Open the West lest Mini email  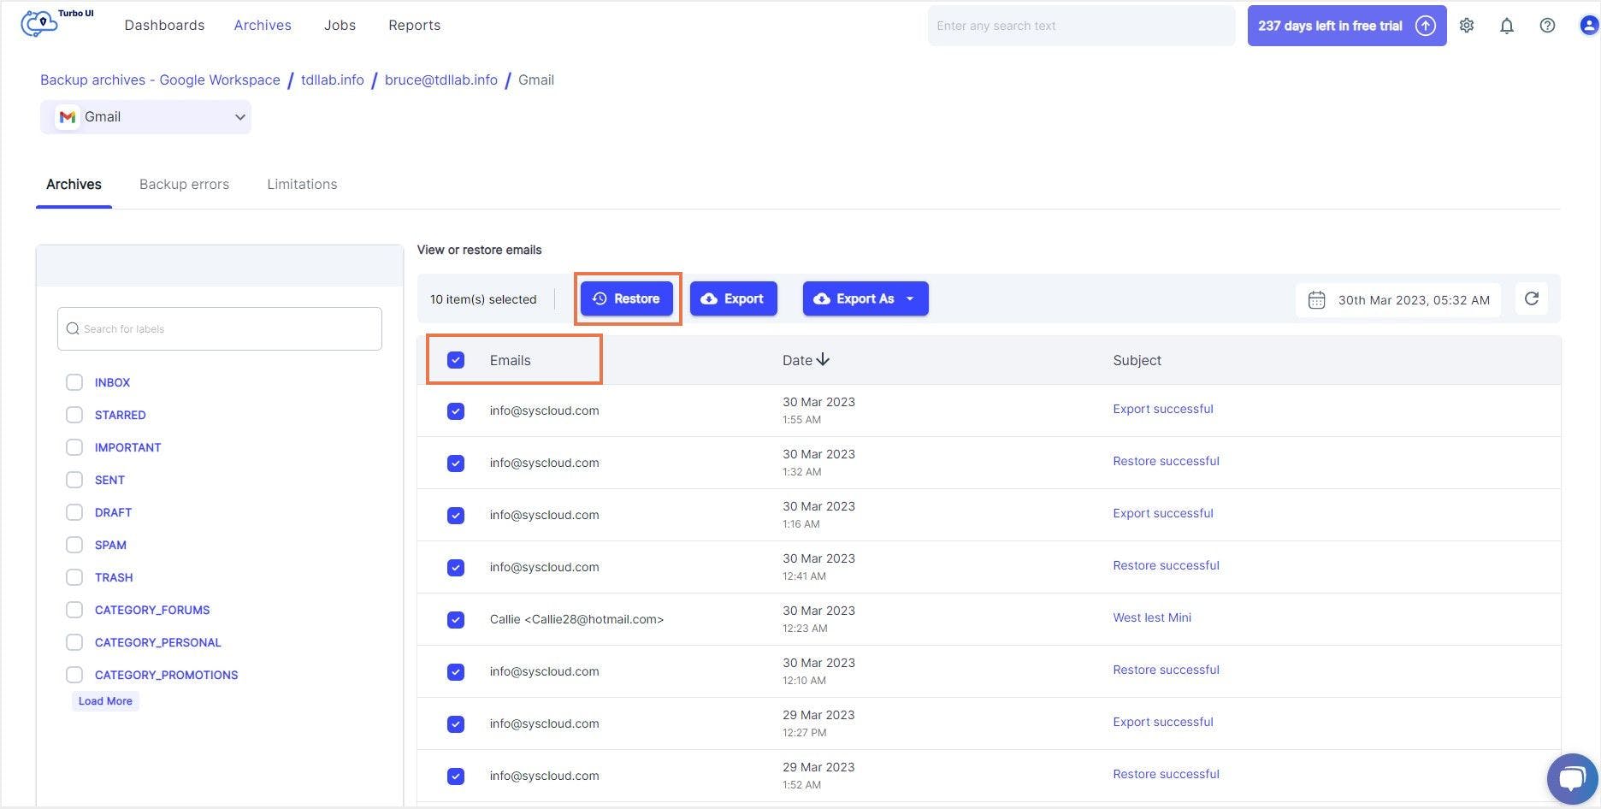tap(1151, 617)
